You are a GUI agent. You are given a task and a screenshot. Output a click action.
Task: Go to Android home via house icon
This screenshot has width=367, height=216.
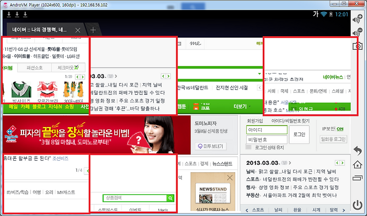click(358, 165)
